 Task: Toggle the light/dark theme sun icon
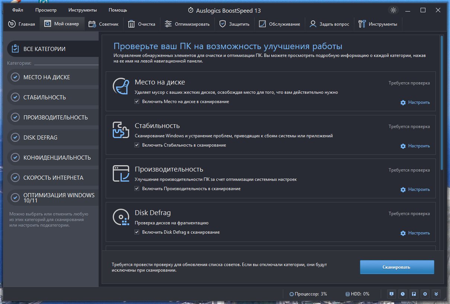pyautogui.click(x=393, y=10)
